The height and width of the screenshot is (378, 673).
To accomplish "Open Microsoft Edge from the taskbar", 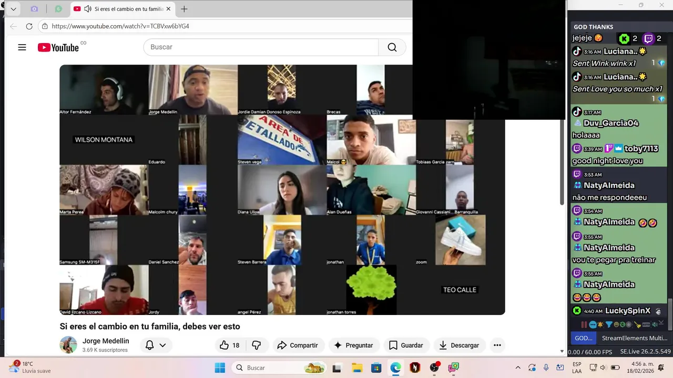I will [x=395, y=367].
